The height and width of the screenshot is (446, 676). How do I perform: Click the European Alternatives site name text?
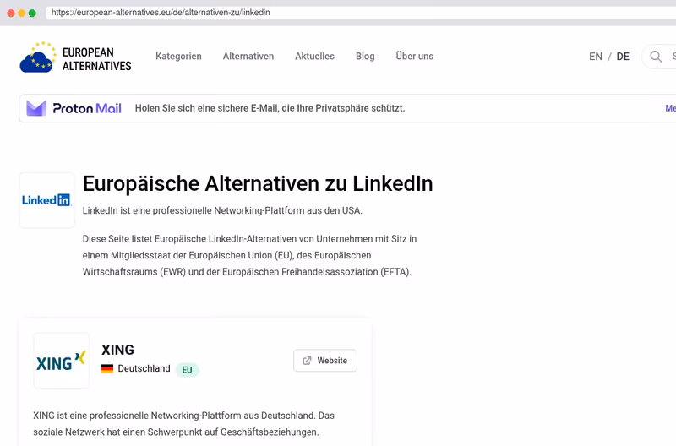pos(97,59)
